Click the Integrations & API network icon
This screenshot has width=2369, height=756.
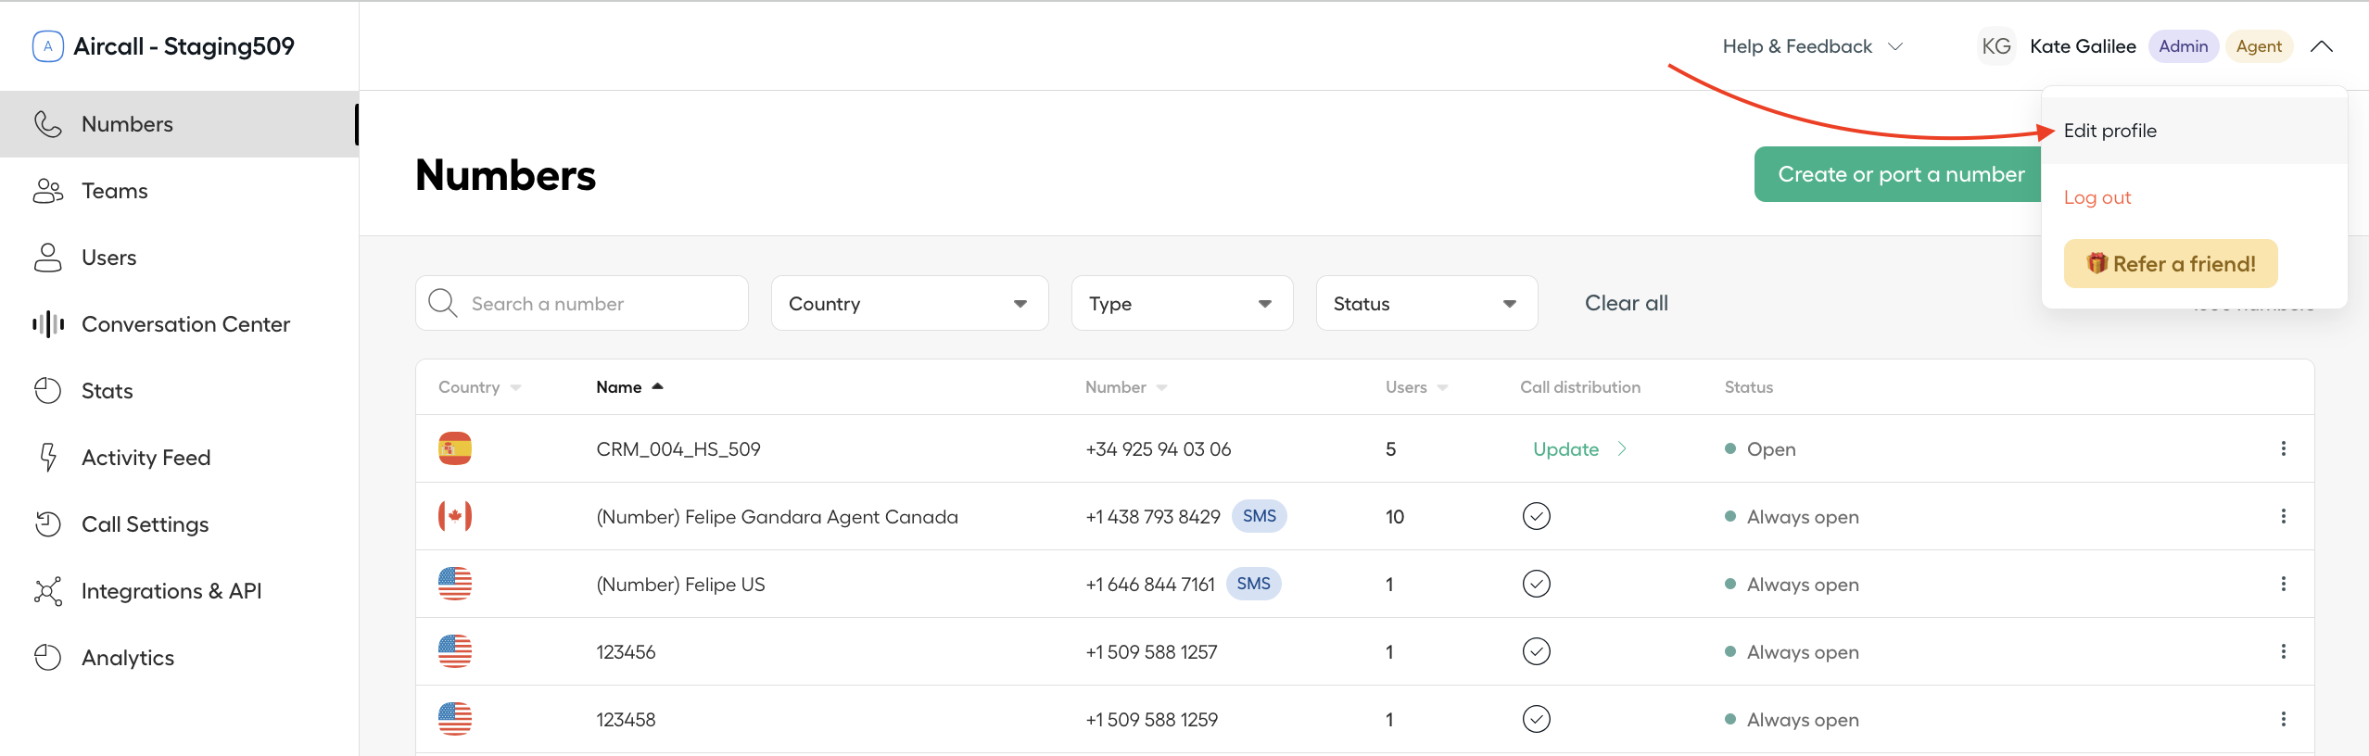(48, 591)
